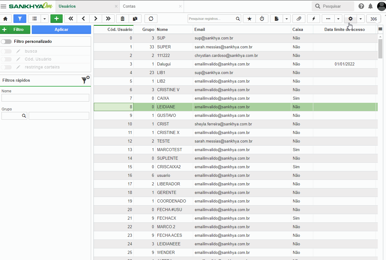This screenshot has height=260, width=386.
Task: Click the lightning bolt actions icon
Action: click(x=314, y=19)
